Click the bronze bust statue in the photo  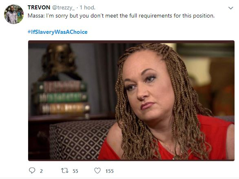59,62
